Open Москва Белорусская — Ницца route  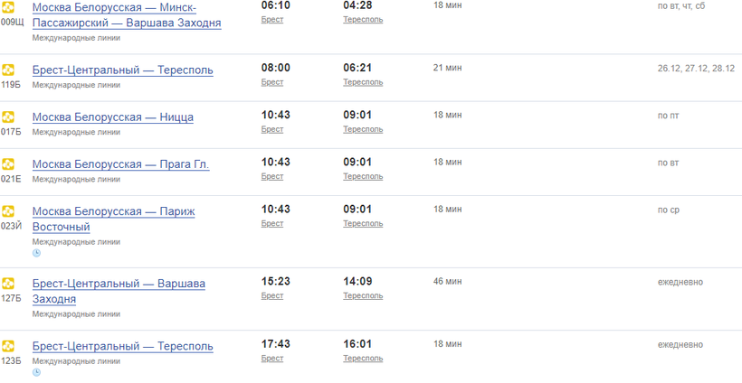coord(112,117)
